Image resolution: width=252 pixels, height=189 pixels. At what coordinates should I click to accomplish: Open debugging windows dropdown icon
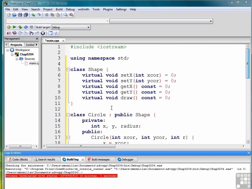click(x=50, y=33)
